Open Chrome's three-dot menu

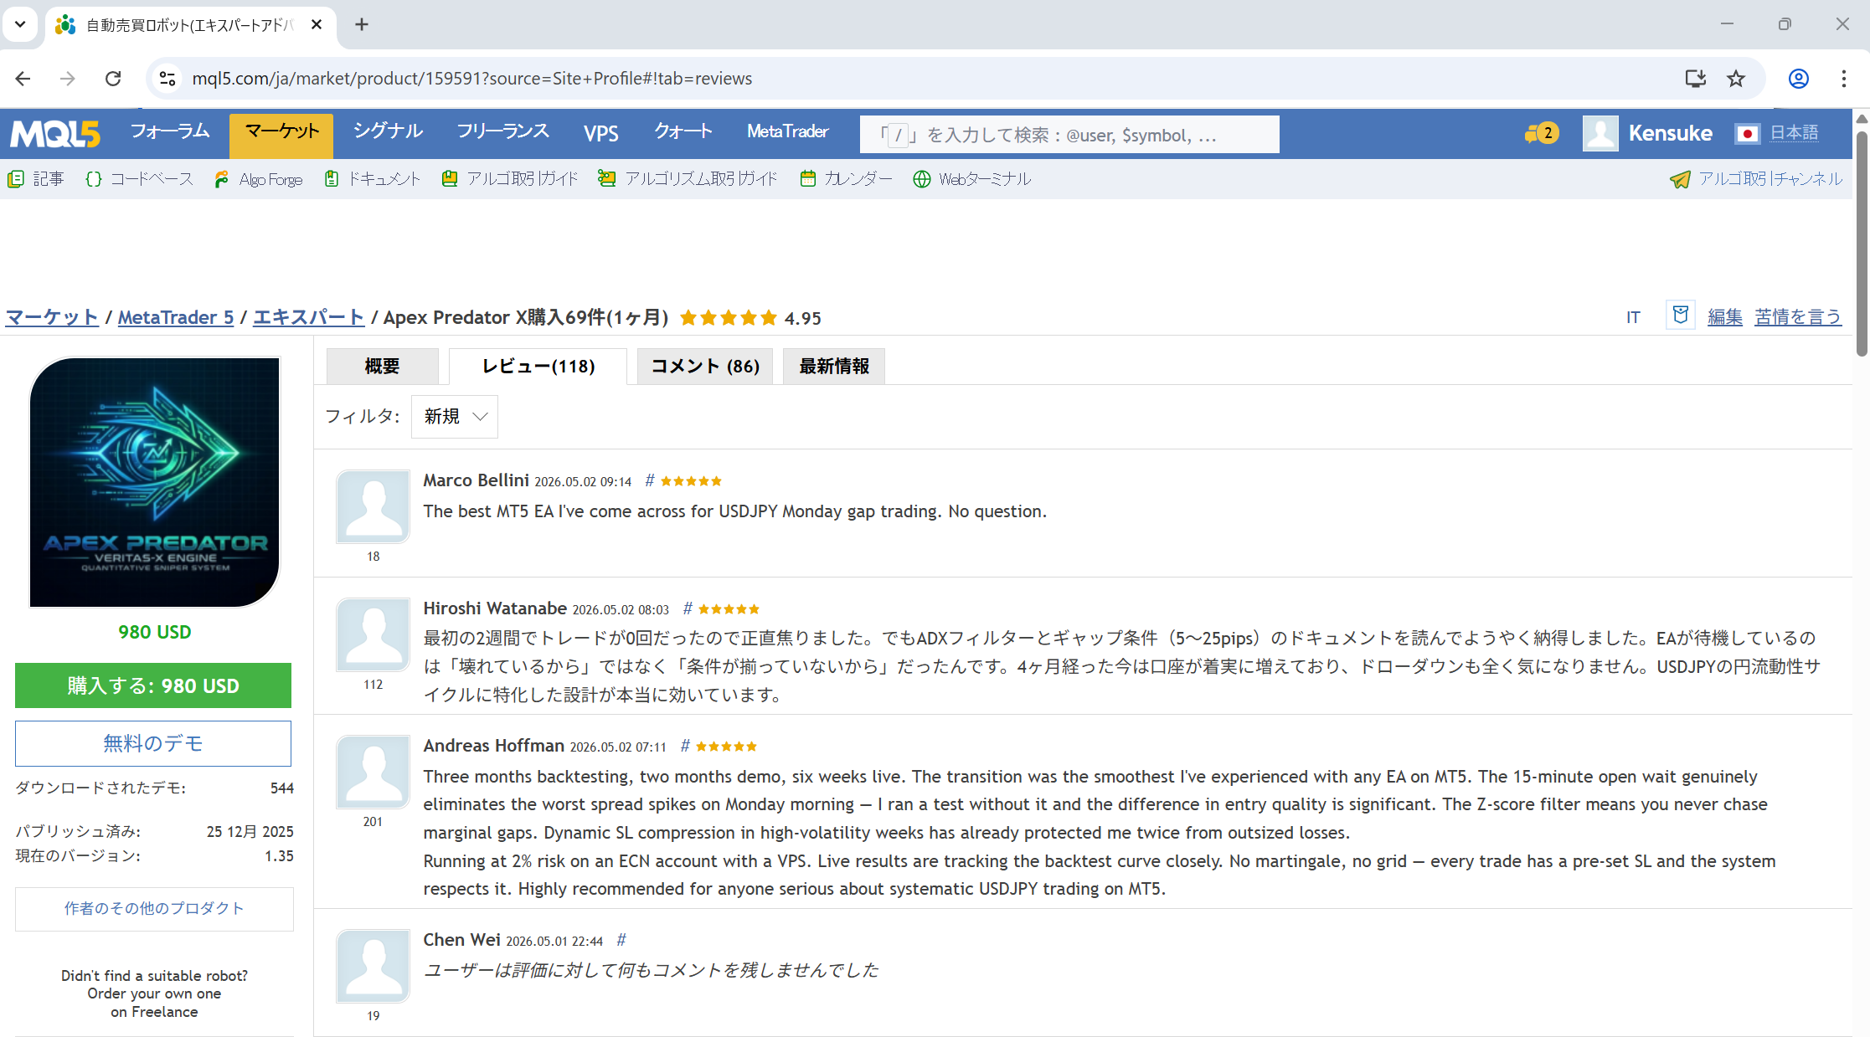pos(1844,79)
